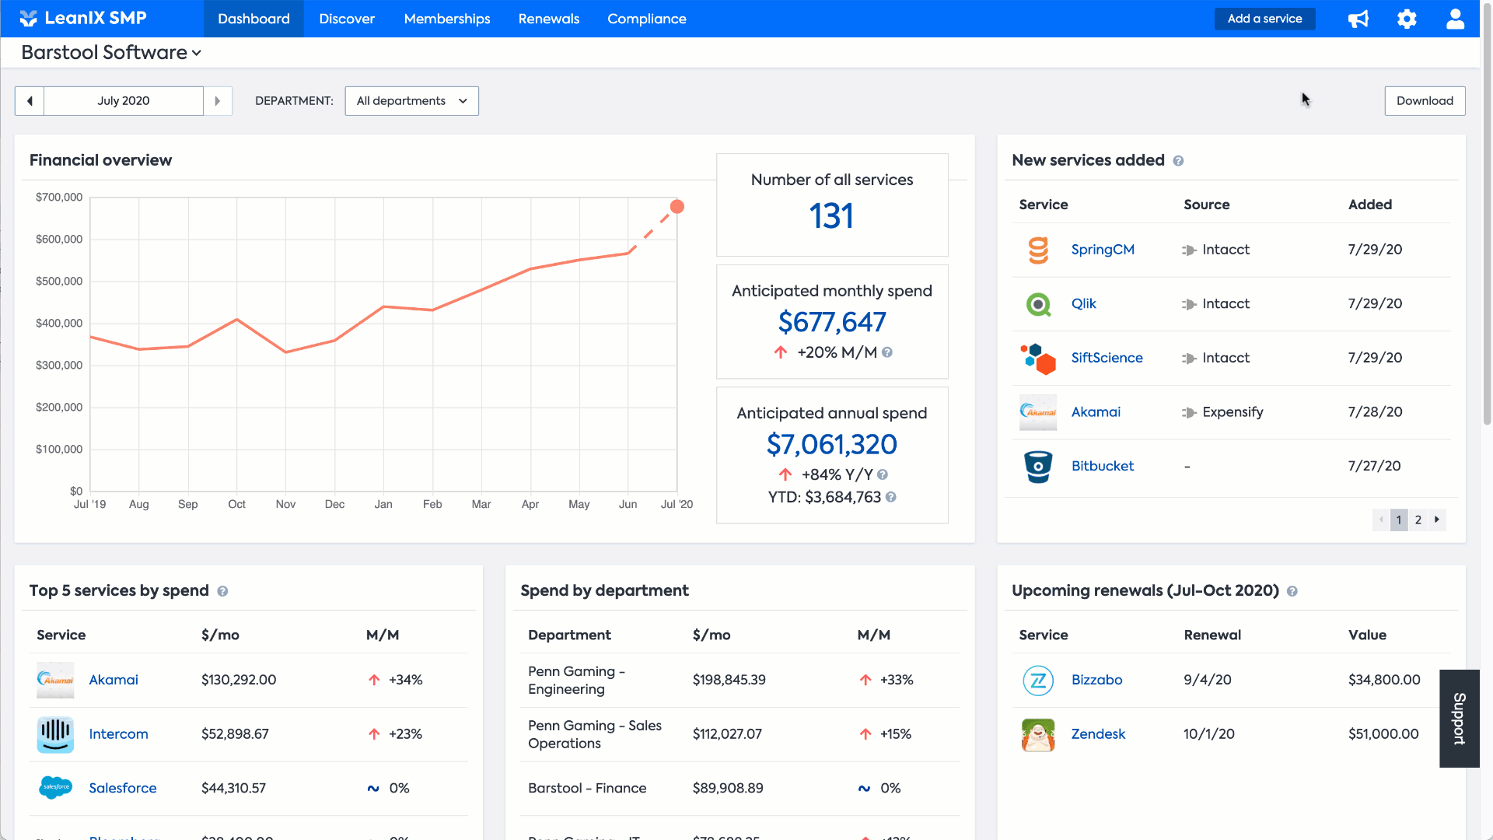The height and width of the screenshot is (840, 1493).
Task: Open the Discover tab
Action: tap(347, 19)
